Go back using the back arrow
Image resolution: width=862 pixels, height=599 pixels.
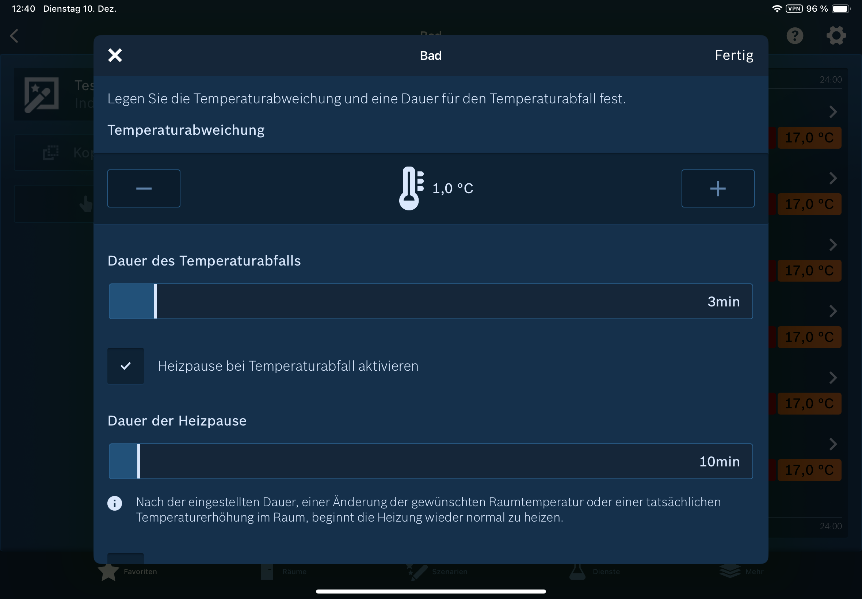pos(14,36)
